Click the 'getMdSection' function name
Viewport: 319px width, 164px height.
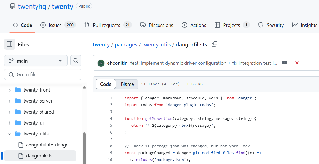click(x=159, y=118)
